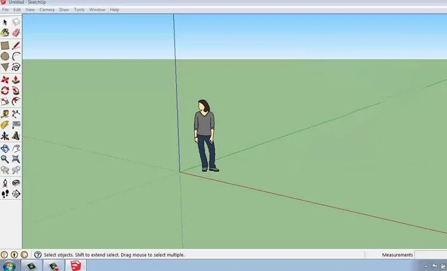
Task: Open the Camera menu
Action: (47, 10)
